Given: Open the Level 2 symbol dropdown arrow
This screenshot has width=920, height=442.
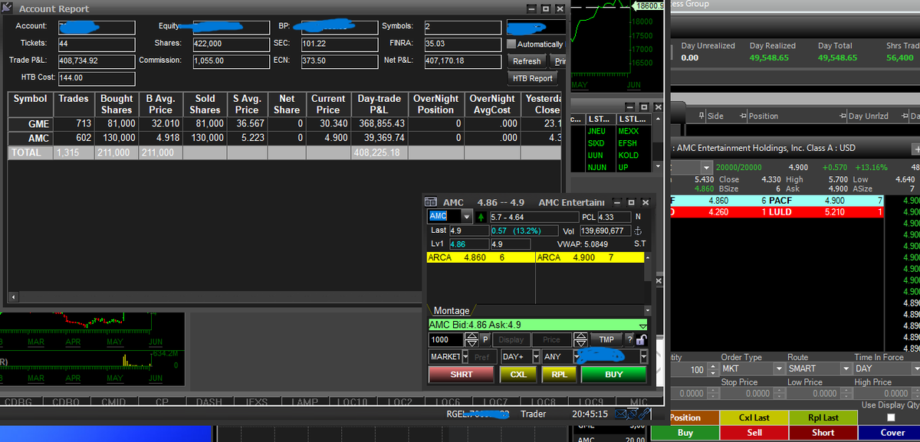Looking at the screenshot, I should pos(707,167).
